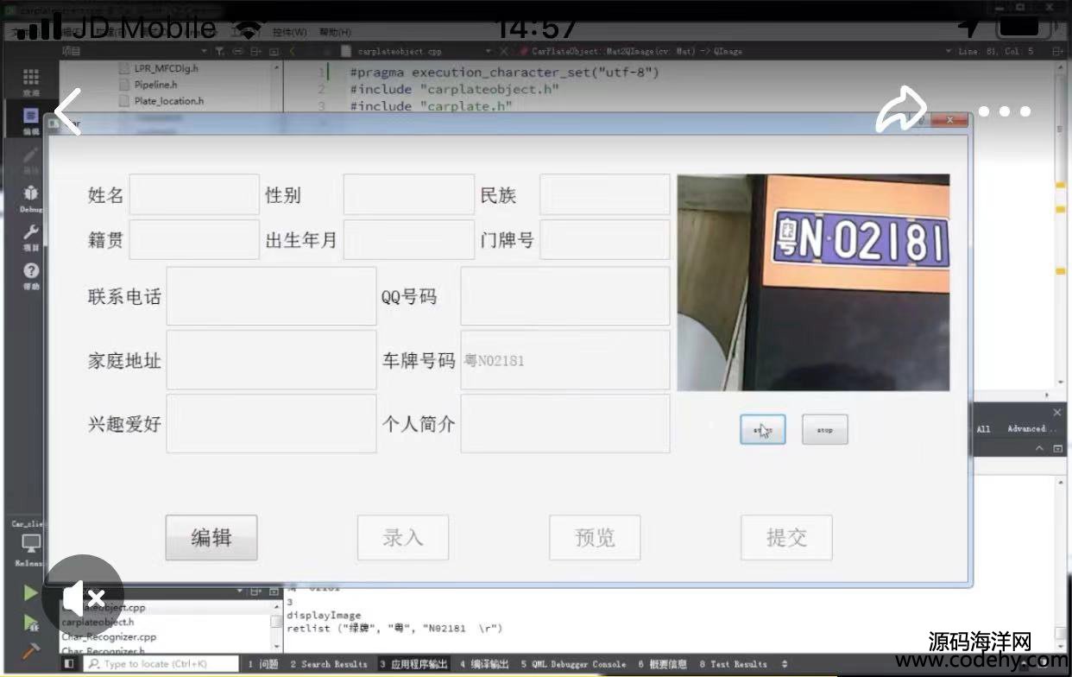Build project with the hammer icon
The image size is (1072, 677).
tap(31, 651)
